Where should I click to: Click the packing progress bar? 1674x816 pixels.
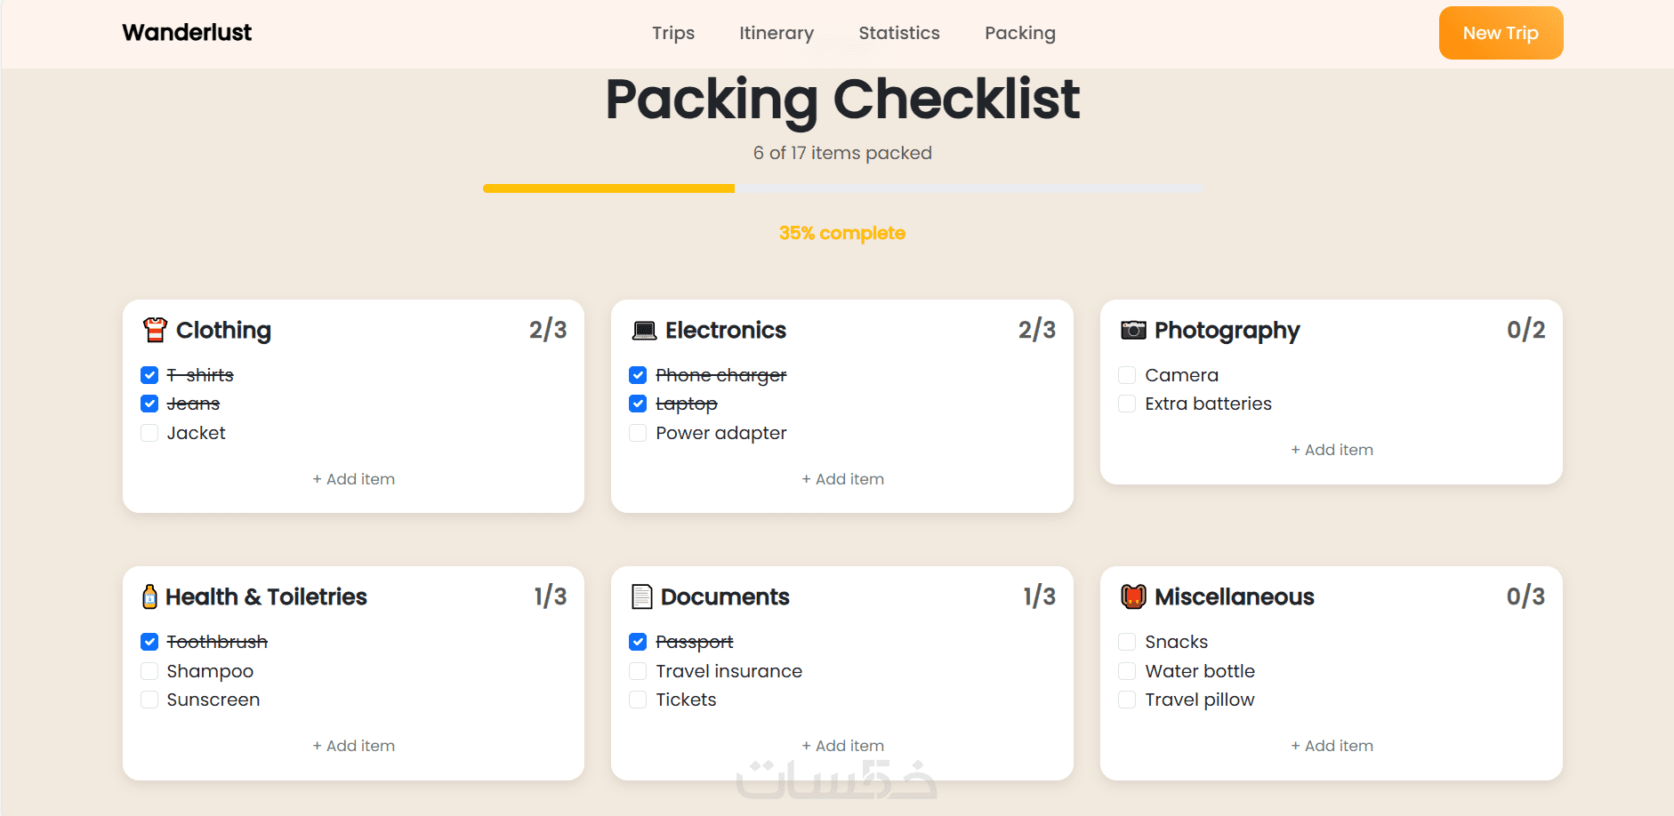pos(842,188)
